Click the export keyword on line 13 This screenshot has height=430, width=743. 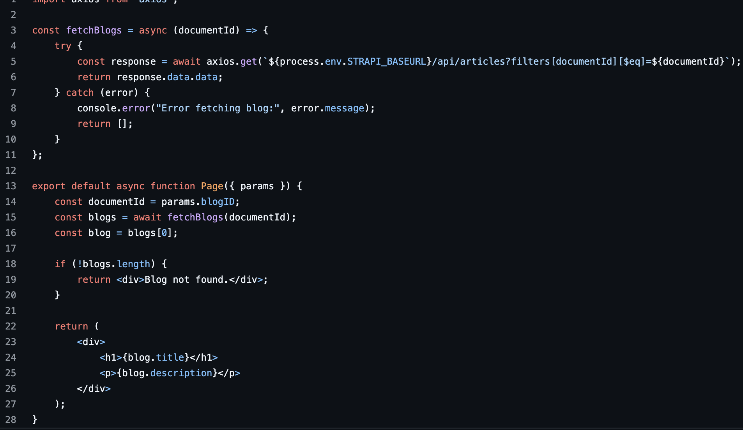[49, 186]
